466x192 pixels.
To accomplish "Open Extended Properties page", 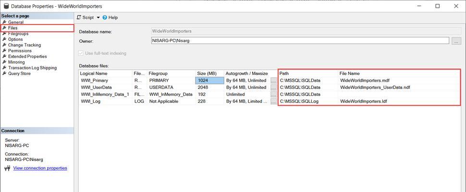I will coord(27,56).
